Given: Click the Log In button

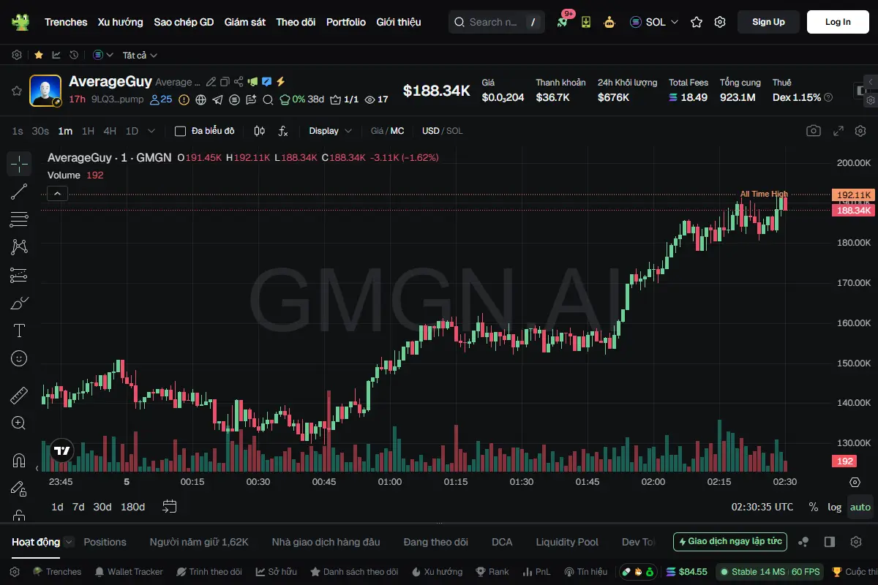Looking at the screenshot, I should point(838,22).
